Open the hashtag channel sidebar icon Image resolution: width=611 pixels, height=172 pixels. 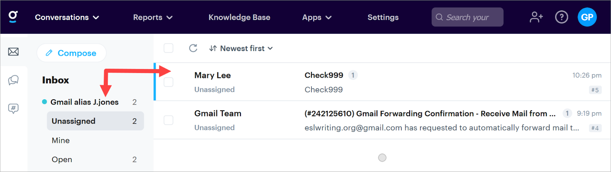tap(13, 109)
